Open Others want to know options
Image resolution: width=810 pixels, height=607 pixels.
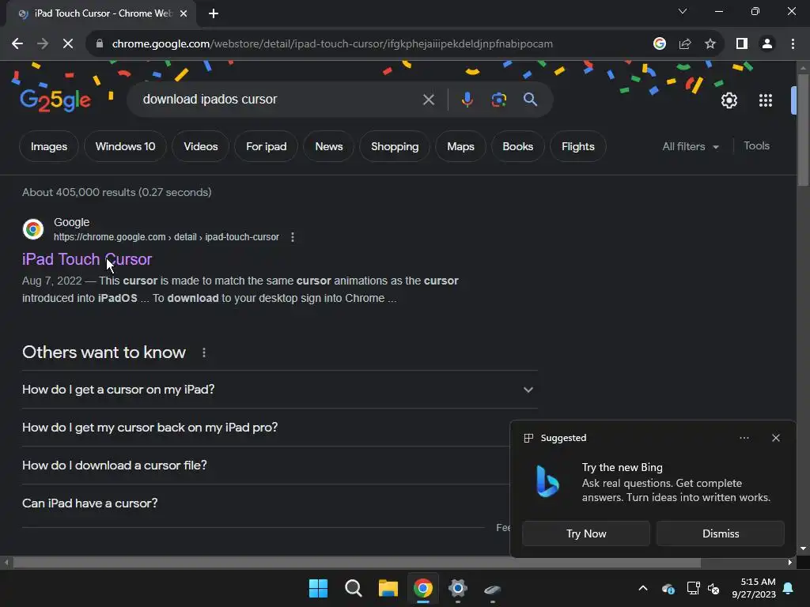204,353
